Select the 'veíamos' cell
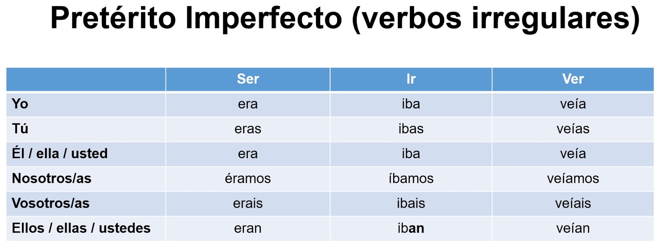The height and width of the screenshot is (249, 662). click(573, 178)
